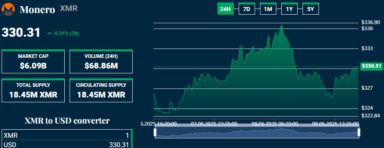Image resolution: width=384 pixels, height=148 pixels.
Task: Click the XMR to USD converter heading
Action: (x=67, y=120)
